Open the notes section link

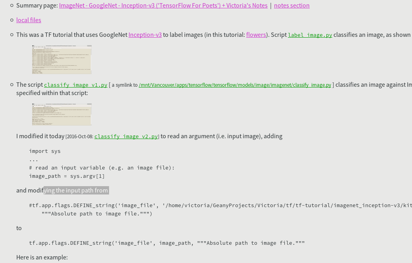coord(291,5)
